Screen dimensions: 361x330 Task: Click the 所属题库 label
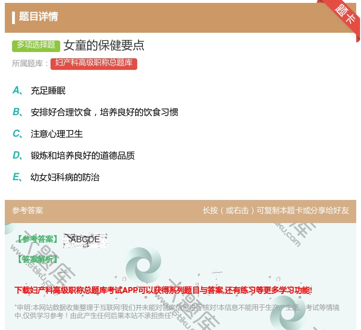(30, 64)
